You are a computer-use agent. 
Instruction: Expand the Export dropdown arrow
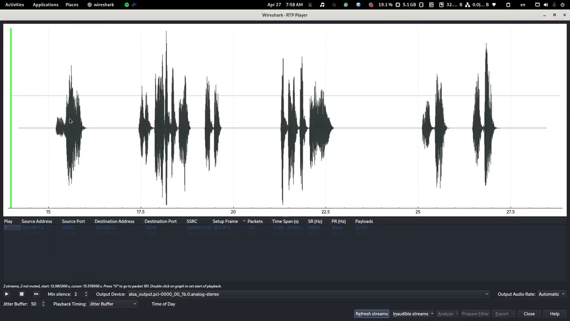coord(513,314)
